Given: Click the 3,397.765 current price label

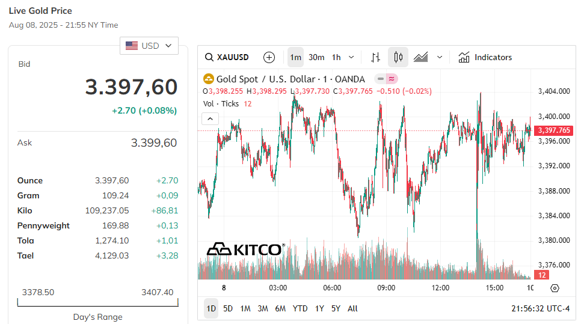Looking at the screenshot, I should point(553,130).
